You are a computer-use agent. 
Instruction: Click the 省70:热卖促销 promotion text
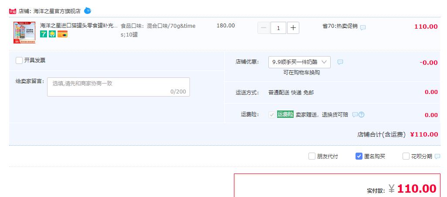340,26
